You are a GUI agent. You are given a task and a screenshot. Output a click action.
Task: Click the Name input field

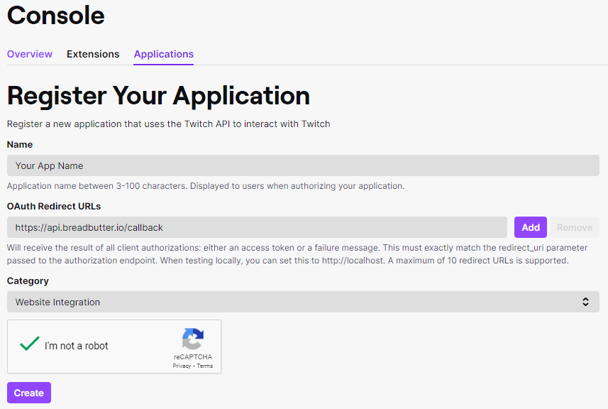tap(303, 165)
